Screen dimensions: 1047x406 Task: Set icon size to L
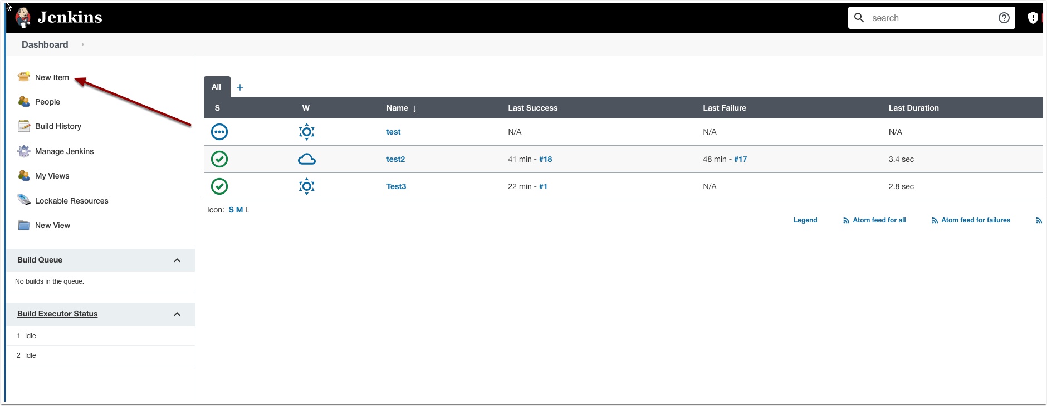(x=247, y=210)
